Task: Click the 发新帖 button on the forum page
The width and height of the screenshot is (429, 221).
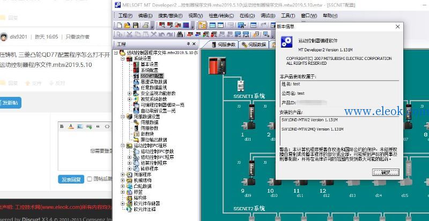Action: pos(10,103)
